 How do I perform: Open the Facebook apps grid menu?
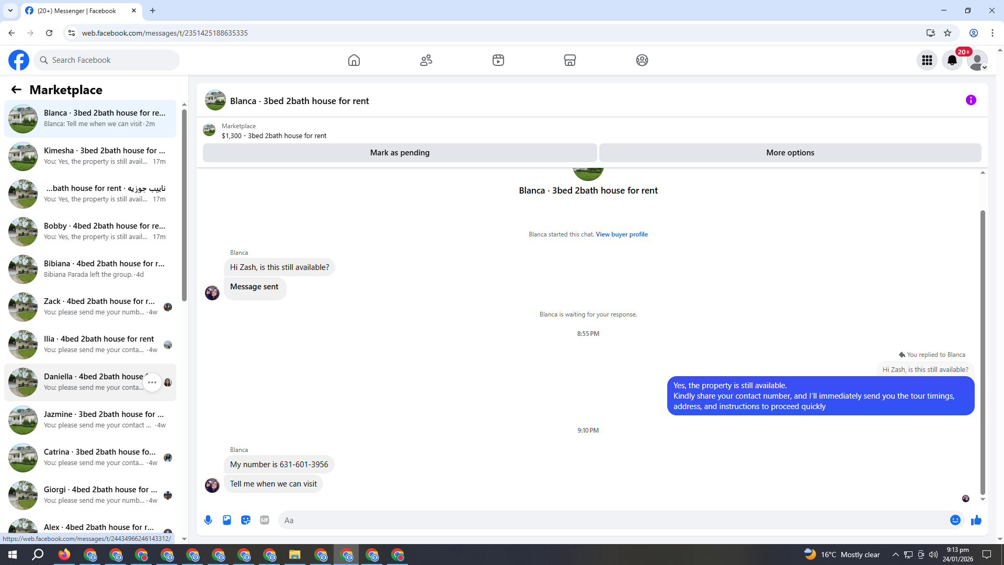[927, 60]
